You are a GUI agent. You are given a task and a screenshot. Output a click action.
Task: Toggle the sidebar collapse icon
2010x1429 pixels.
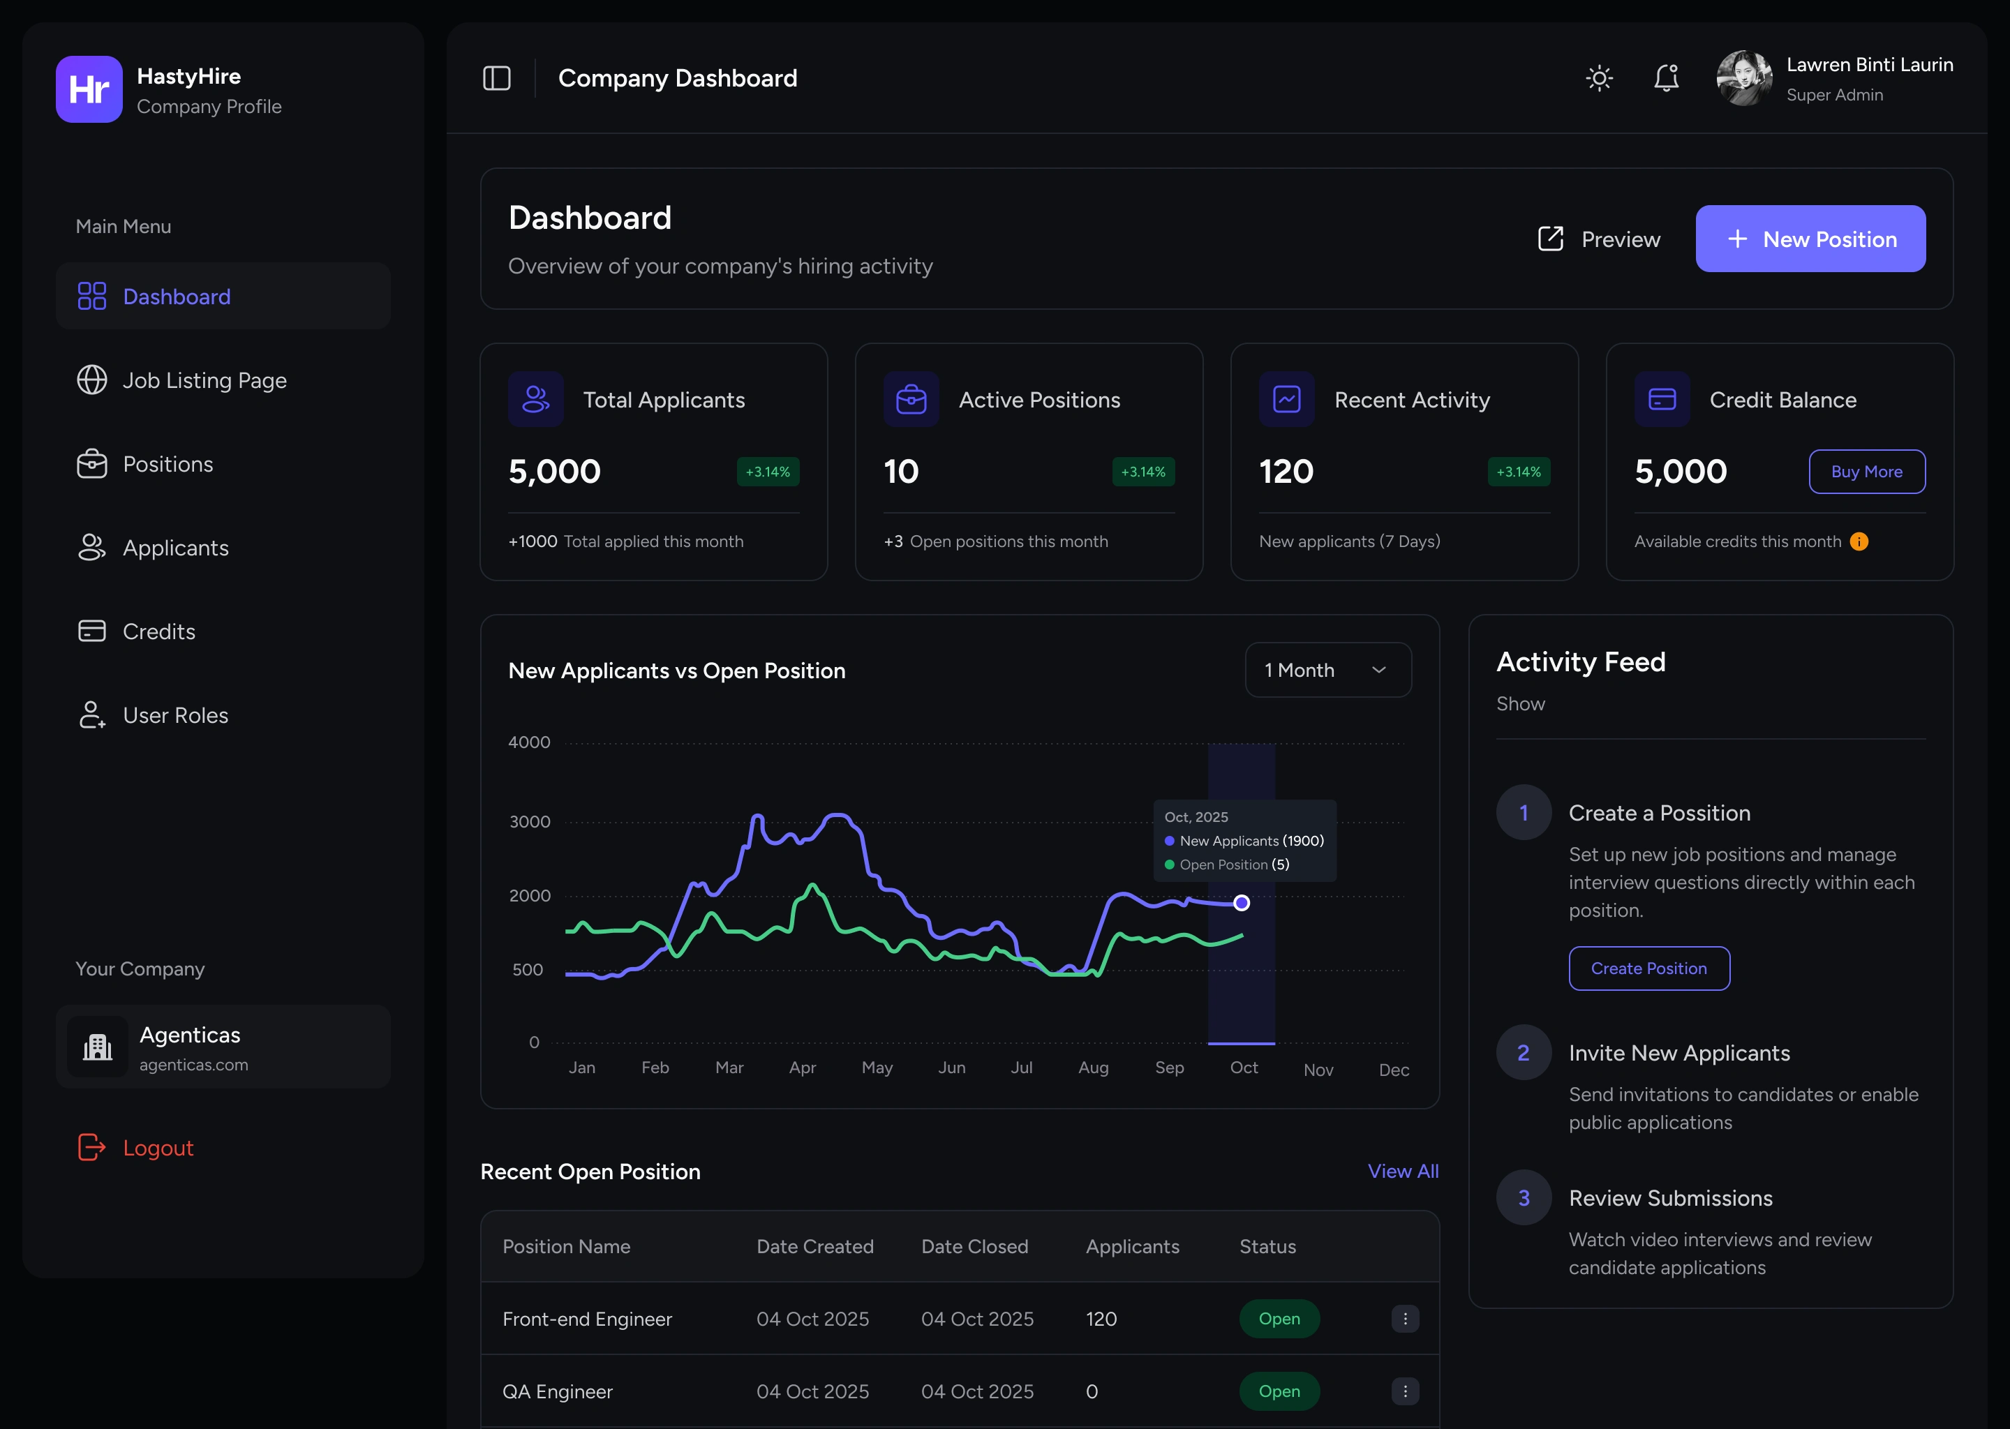click(496, 78)
